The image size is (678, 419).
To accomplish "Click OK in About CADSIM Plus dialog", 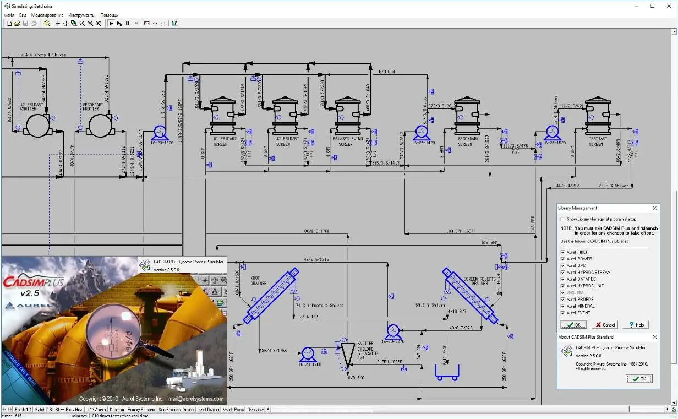I will 639,379.
